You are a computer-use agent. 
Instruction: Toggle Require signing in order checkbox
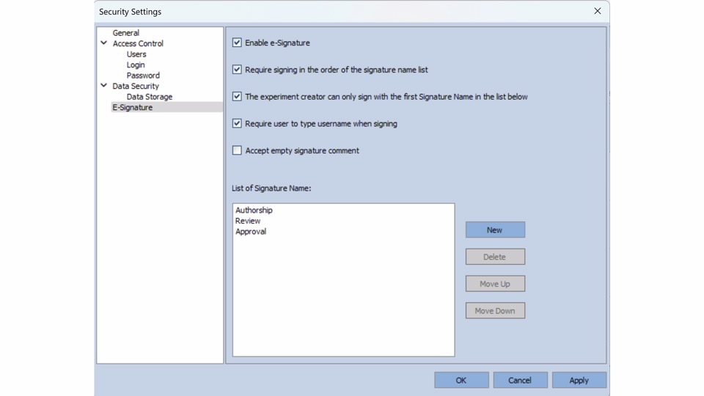pos(237,70)
